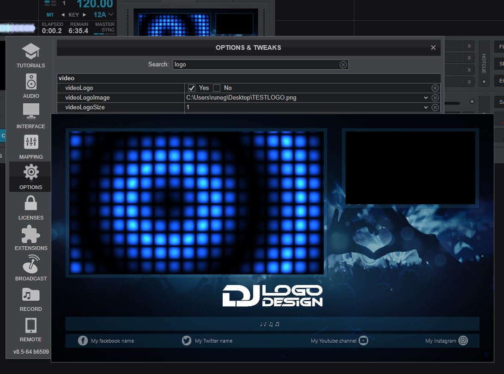
Task: Click the REMAIN time 6:35.4
Action: coord(79,31)
